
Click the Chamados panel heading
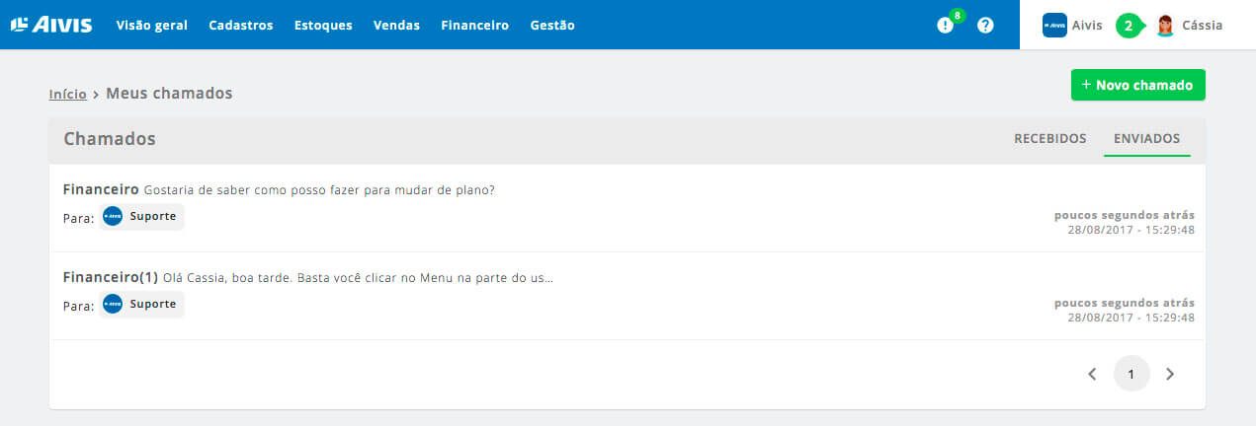point(110,139)
